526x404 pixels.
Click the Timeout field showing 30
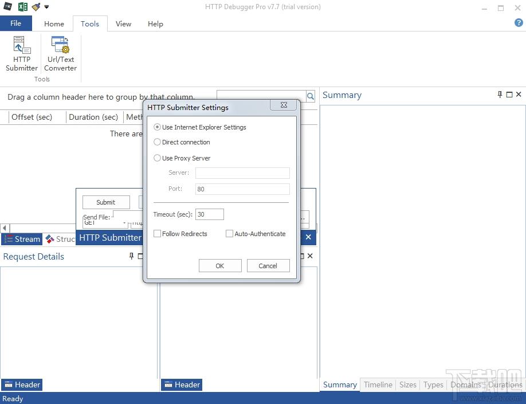pos(210,214)
